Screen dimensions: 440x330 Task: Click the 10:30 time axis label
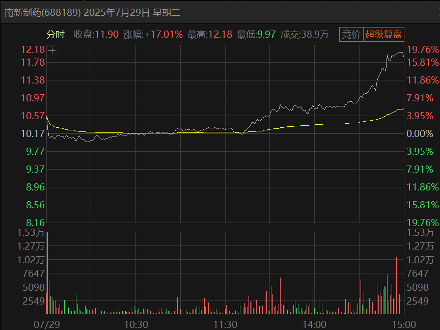(136, 325)
